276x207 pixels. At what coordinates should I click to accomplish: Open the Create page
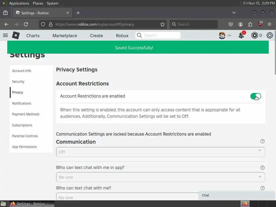click(96, 36)
